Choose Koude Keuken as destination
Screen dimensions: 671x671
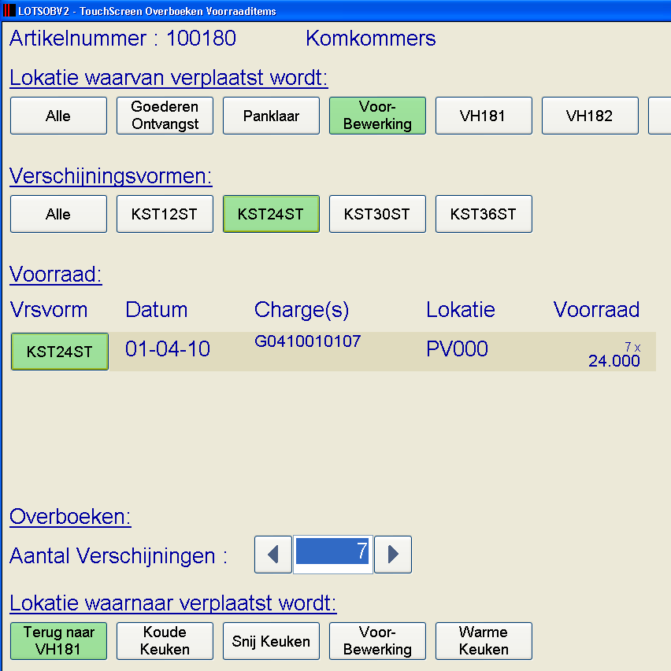click(165, 641)
